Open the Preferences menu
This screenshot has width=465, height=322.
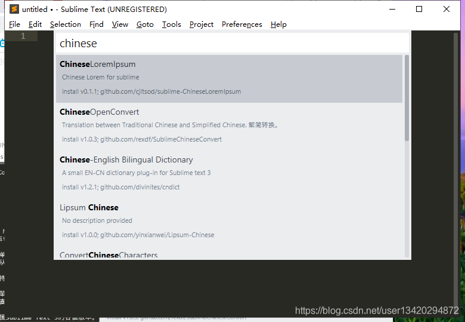[242, 24]
